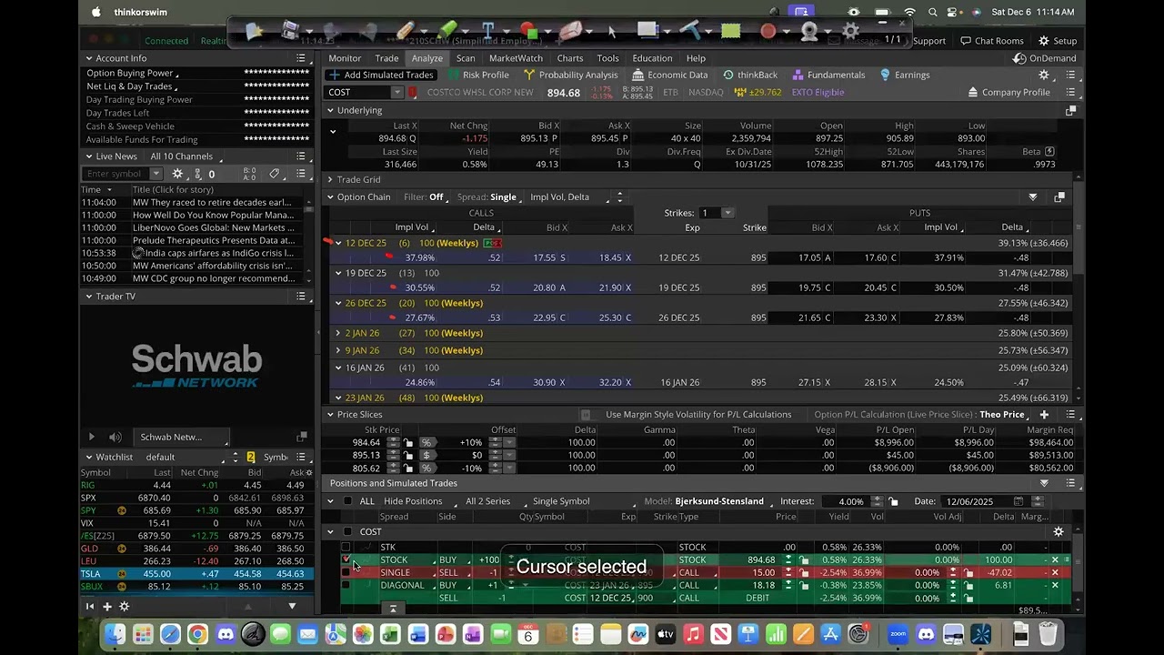
Task: Expand the 2 JAN 26 expiration row
Action: (x=338, y=333)
